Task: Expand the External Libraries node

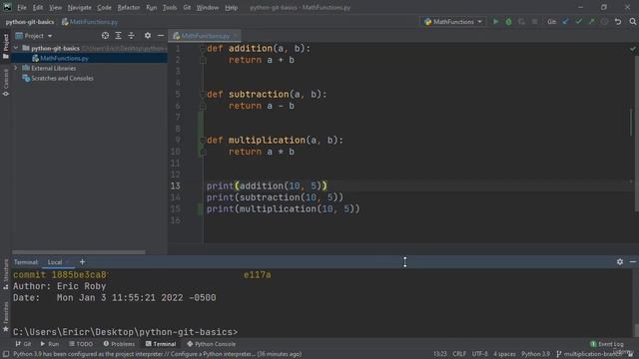Action: point(16,68)
